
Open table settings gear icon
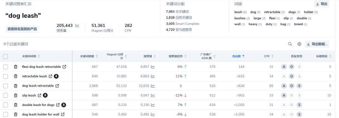(x=299, y=44)
